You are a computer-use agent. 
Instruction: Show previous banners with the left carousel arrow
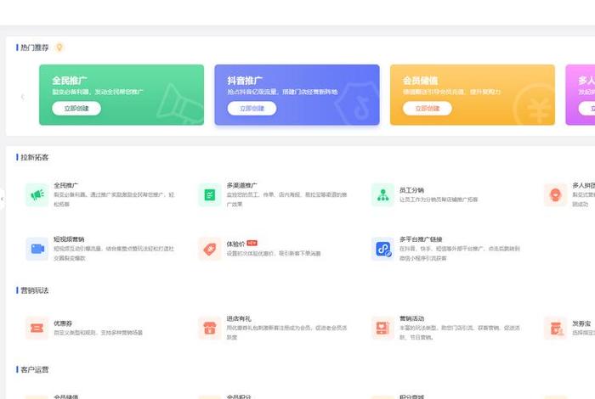[22, 97]
